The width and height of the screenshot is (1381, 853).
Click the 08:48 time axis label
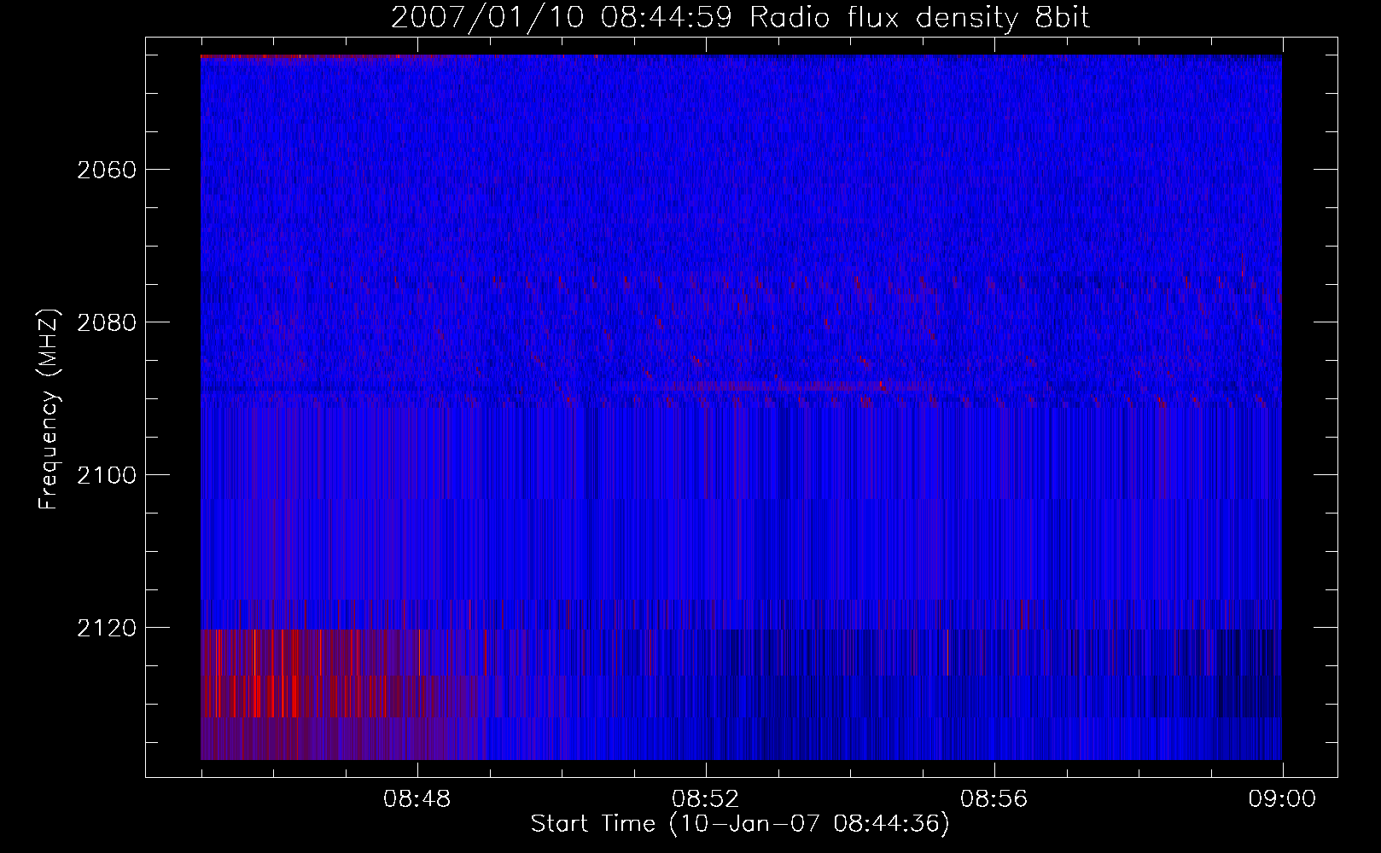[417, 799]
